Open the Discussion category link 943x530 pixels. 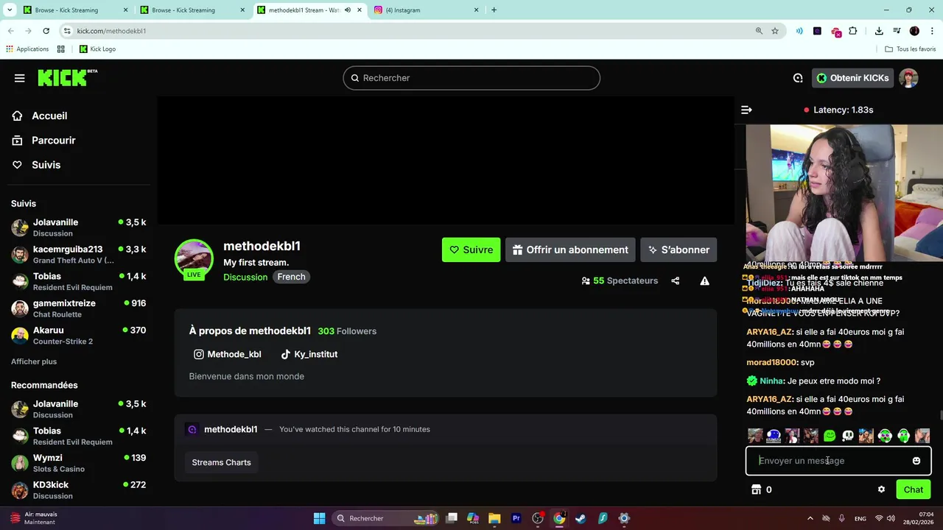245,277
